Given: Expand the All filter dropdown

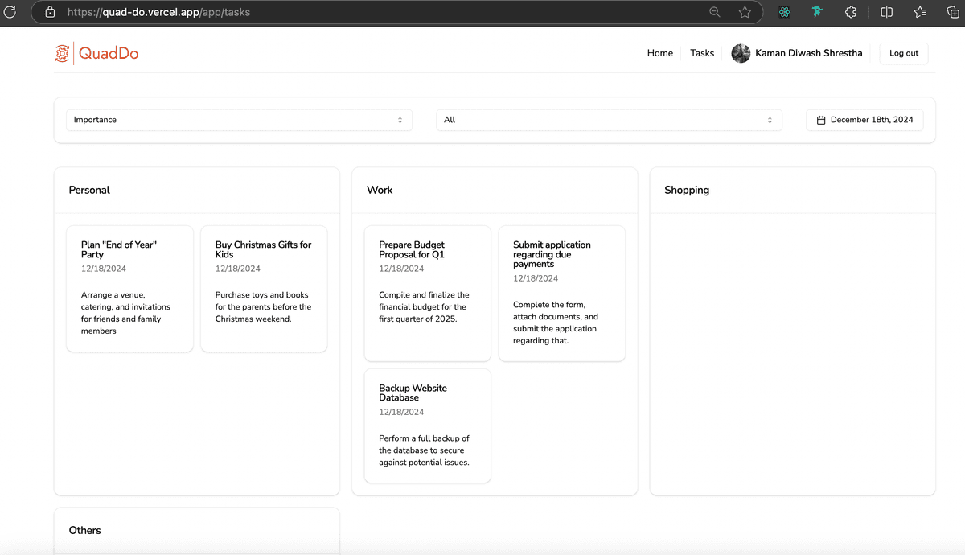Looking at the screenshot, I should tap(609, 120).
